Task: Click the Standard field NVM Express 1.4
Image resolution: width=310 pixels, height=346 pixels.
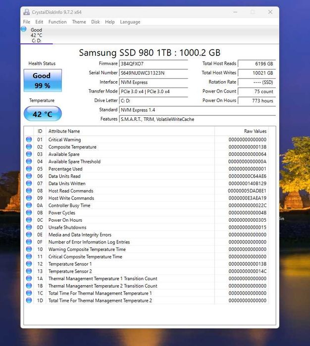Action: tap(198, 110)
